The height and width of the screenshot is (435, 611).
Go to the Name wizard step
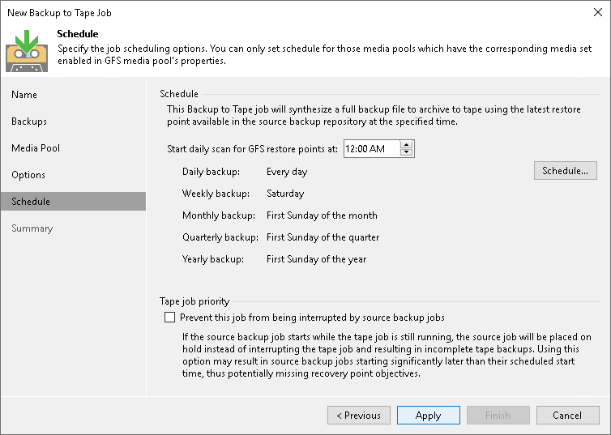pos(24,95)
